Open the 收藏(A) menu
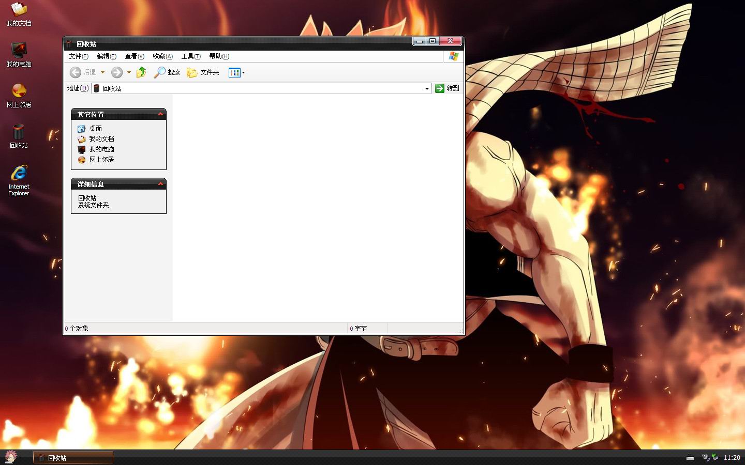745x465 pixels. coord(162,56)
